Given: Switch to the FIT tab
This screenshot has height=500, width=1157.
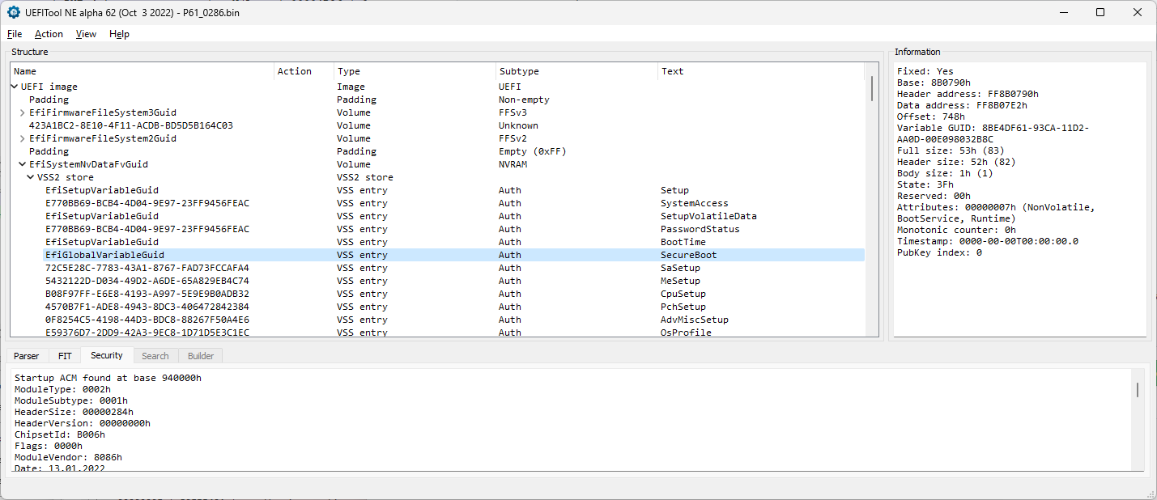Looking at the screenshot, I should (64, 355).
